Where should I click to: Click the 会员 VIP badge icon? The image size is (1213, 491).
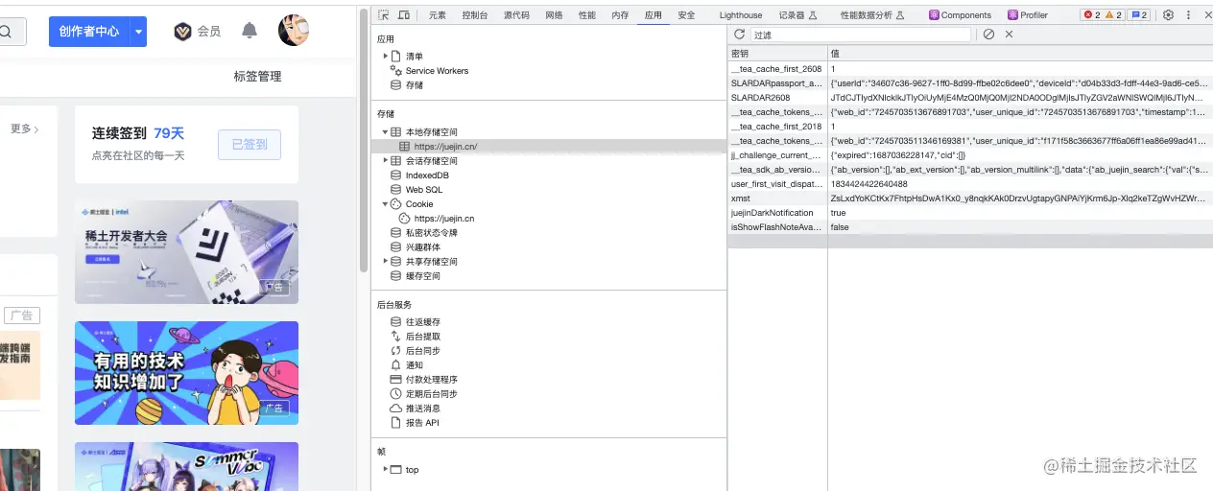182,32
